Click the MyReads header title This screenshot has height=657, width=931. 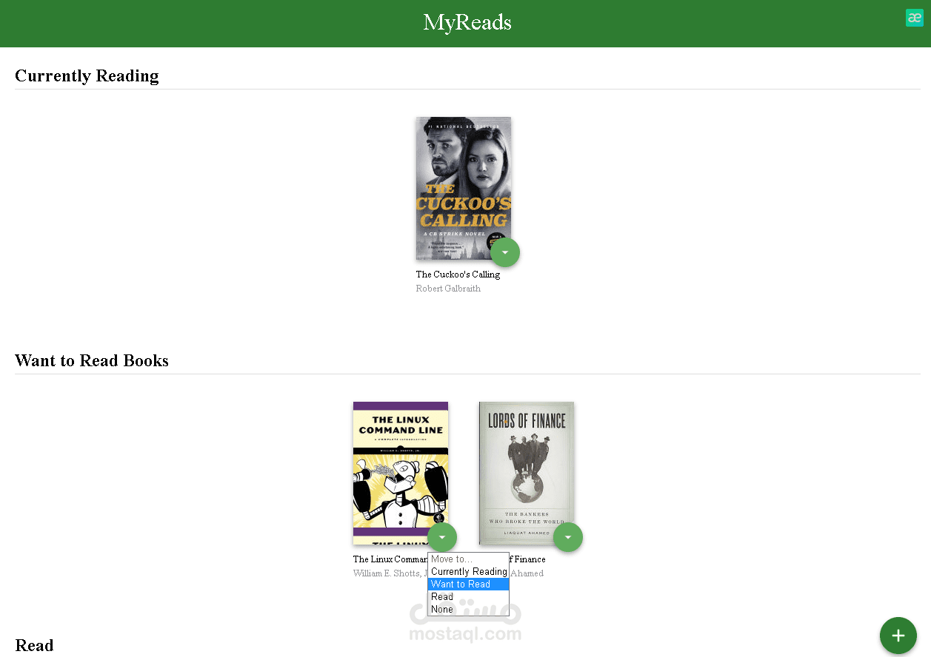(x=467, y=23)
